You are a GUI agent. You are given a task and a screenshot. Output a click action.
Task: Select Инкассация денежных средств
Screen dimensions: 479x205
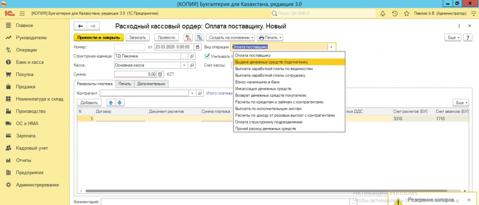click(x=289, y=89)
